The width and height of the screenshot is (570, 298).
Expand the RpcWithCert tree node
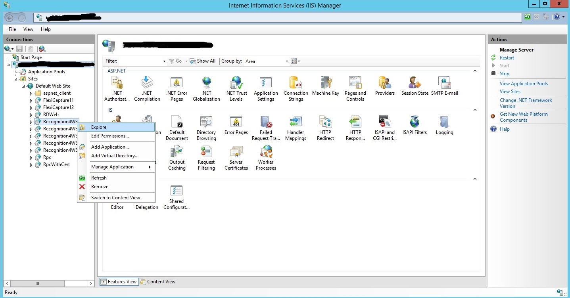point(31,164)
